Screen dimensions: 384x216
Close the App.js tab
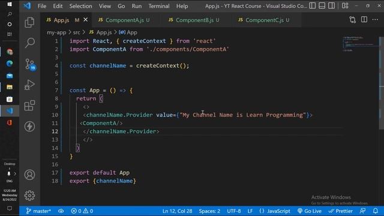[x=85, y=20]
